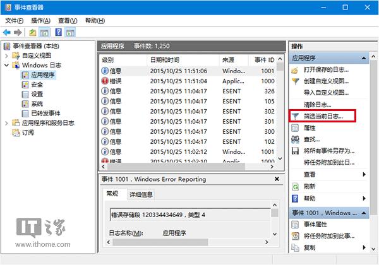Select the error event at 11:51:04
The image size is (379, 265).
pos(188,81)
